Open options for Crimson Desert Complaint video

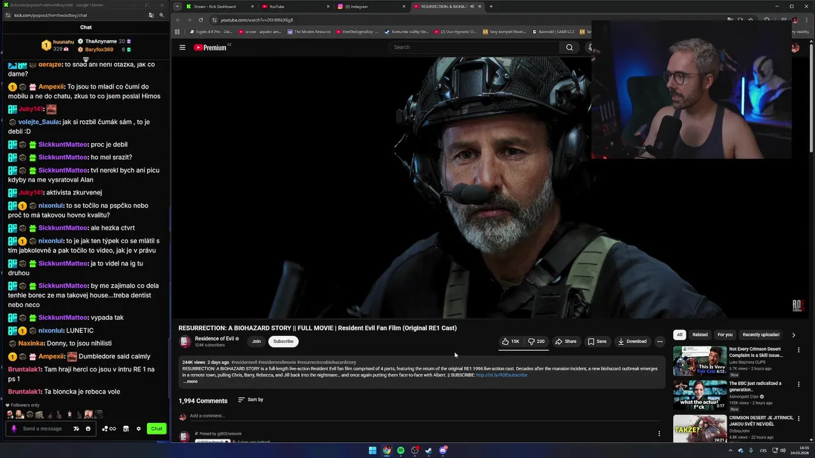(798, 350)
